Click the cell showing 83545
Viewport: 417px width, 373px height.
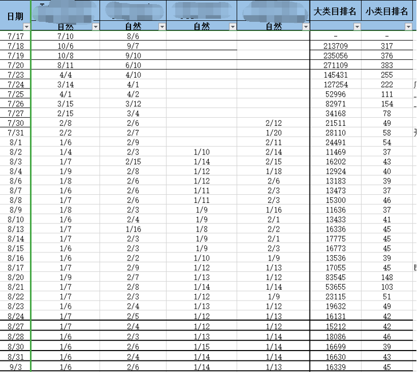click(x=335, y=278)
